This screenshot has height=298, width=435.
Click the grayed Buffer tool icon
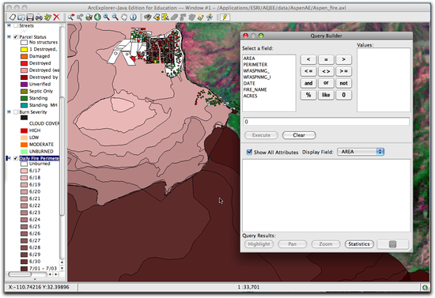coord(183,17)
